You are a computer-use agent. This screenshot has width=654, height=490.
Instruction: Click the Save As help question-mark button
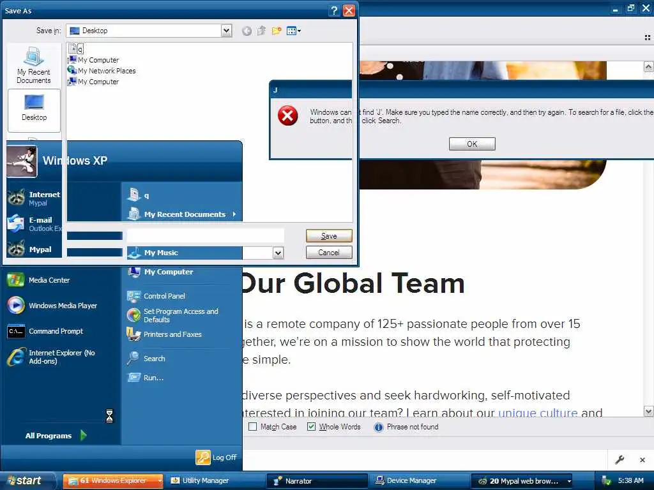(x=334, y=10)
